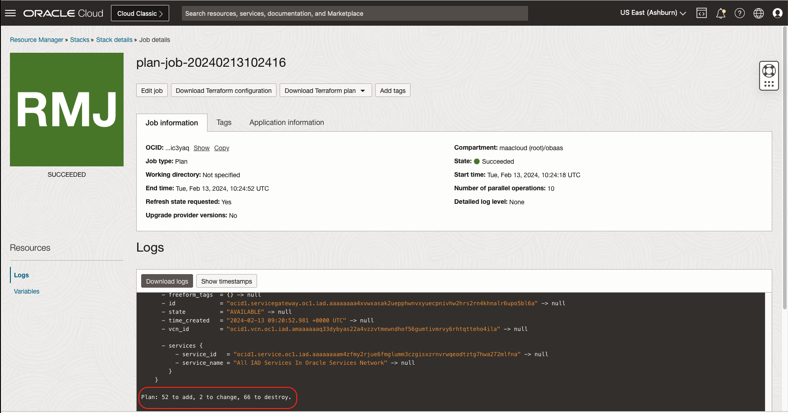788x413 pixels.
Task: Click the lifebuoy support widget icon
Action: tap(769, 71)
